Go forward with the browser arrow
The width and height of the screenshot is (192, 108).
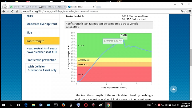click(x=8, y=11)
